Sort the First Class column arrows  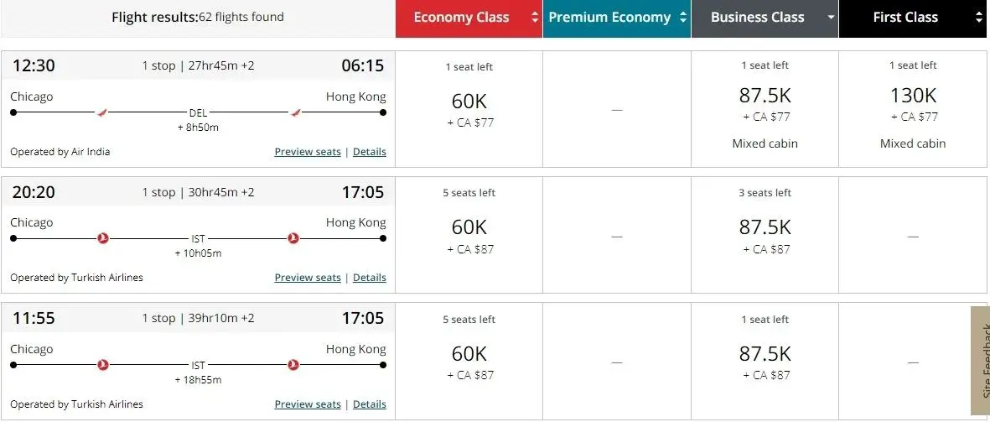click(978, 18)
